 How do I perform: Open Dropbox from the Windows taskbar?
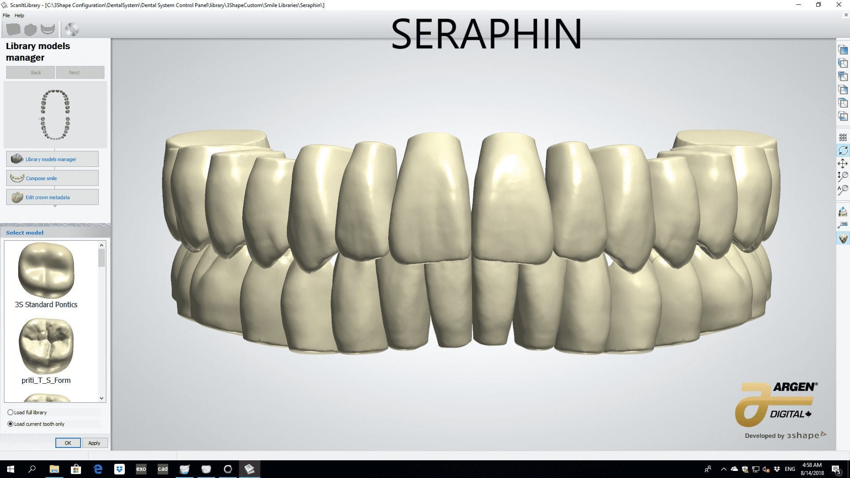[120, 469]
